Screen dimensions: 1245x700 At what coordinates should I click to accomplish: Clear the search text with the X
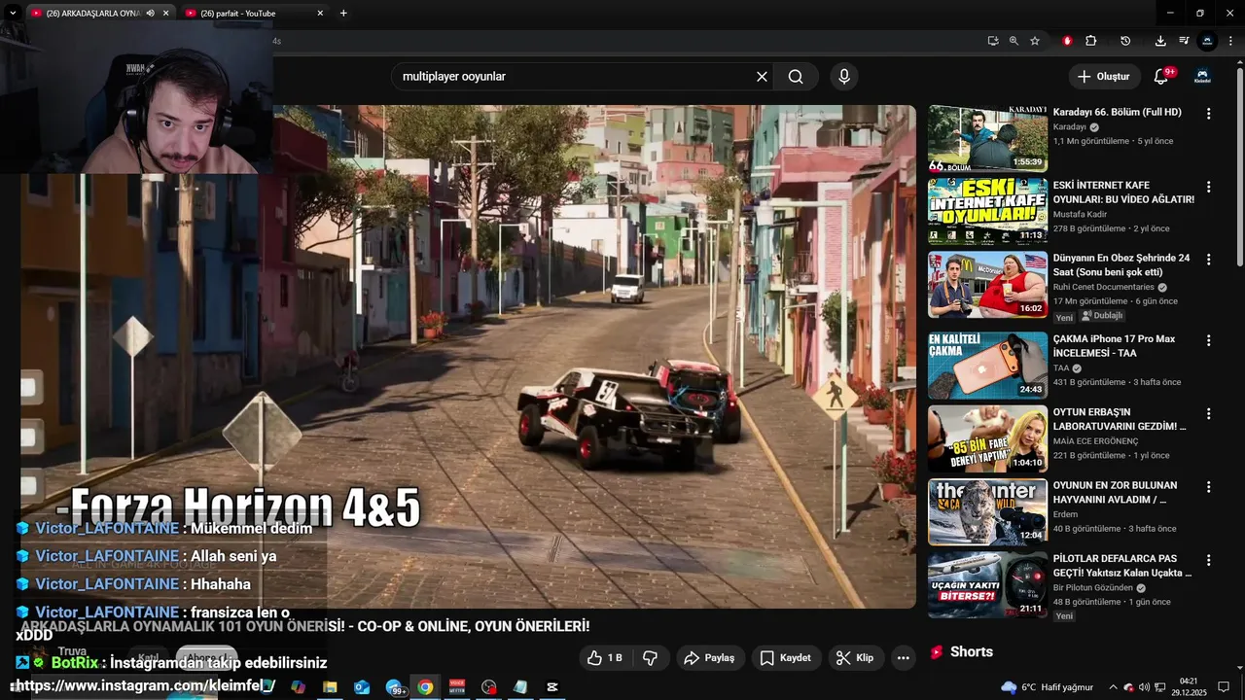762,77
